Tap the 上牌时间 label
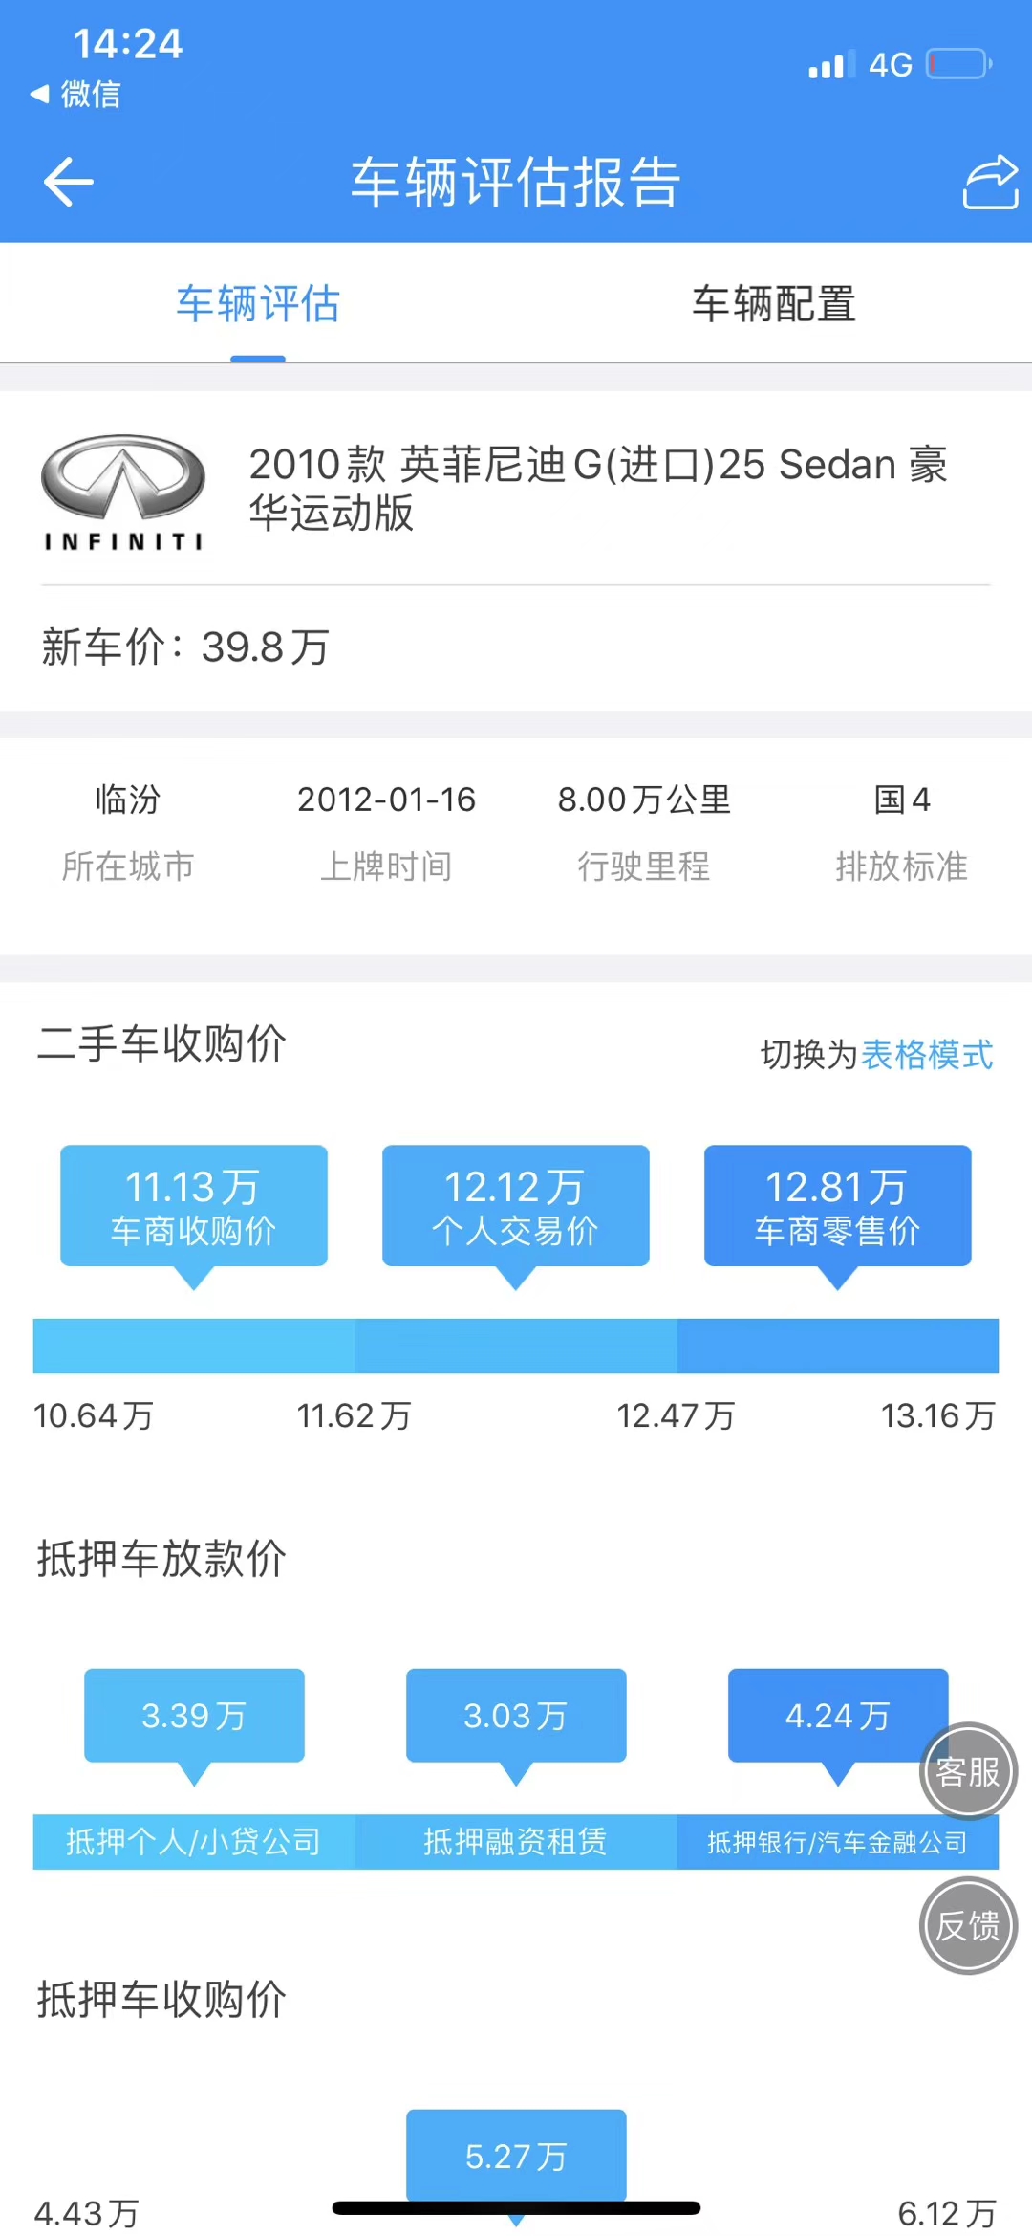This screenshot has height=2236, width=1032. pos(386,866)
